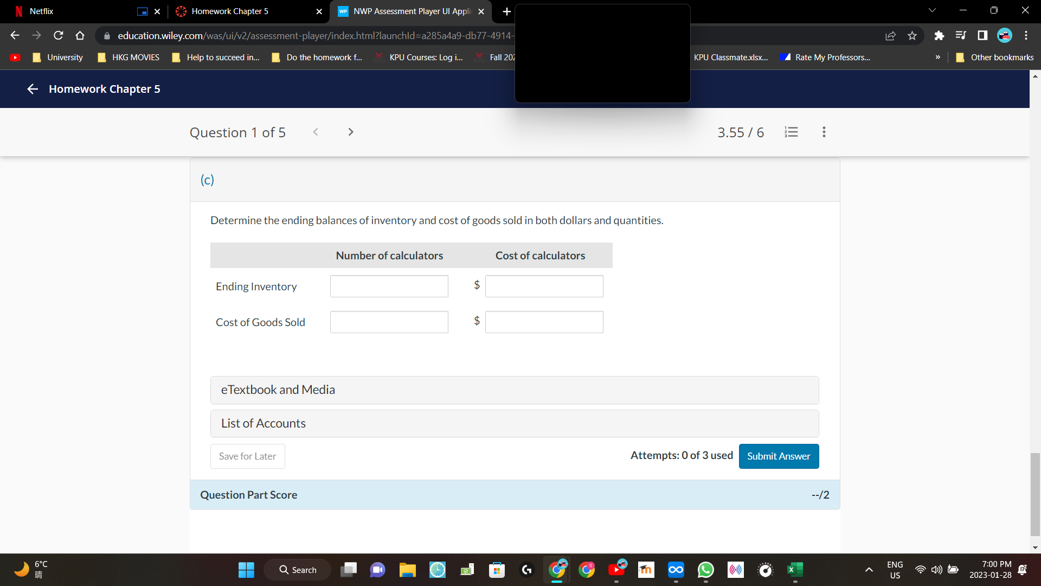Bookmark this page with the star icon
Viewport: 1041px width, 586px height.
912,35
